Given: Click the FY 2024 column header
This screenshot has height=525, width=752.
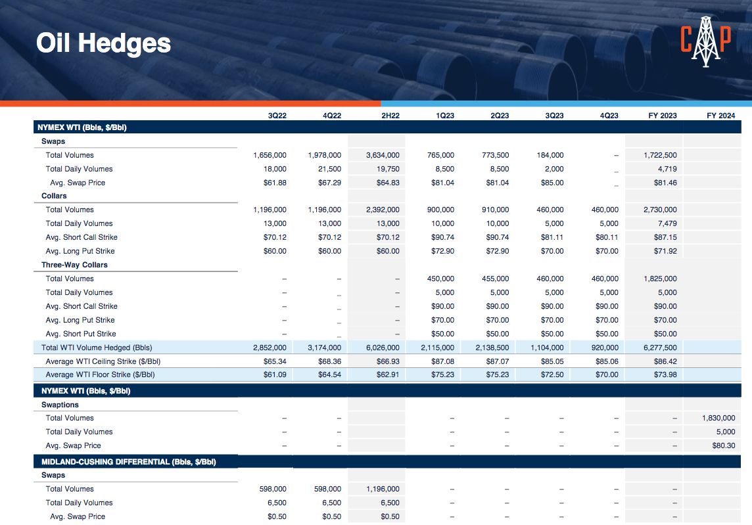Looking at the screenshot, I should click(720, 115).
